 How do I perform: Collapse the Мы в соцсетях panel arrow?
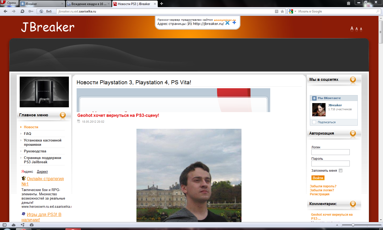click(353, 79)
